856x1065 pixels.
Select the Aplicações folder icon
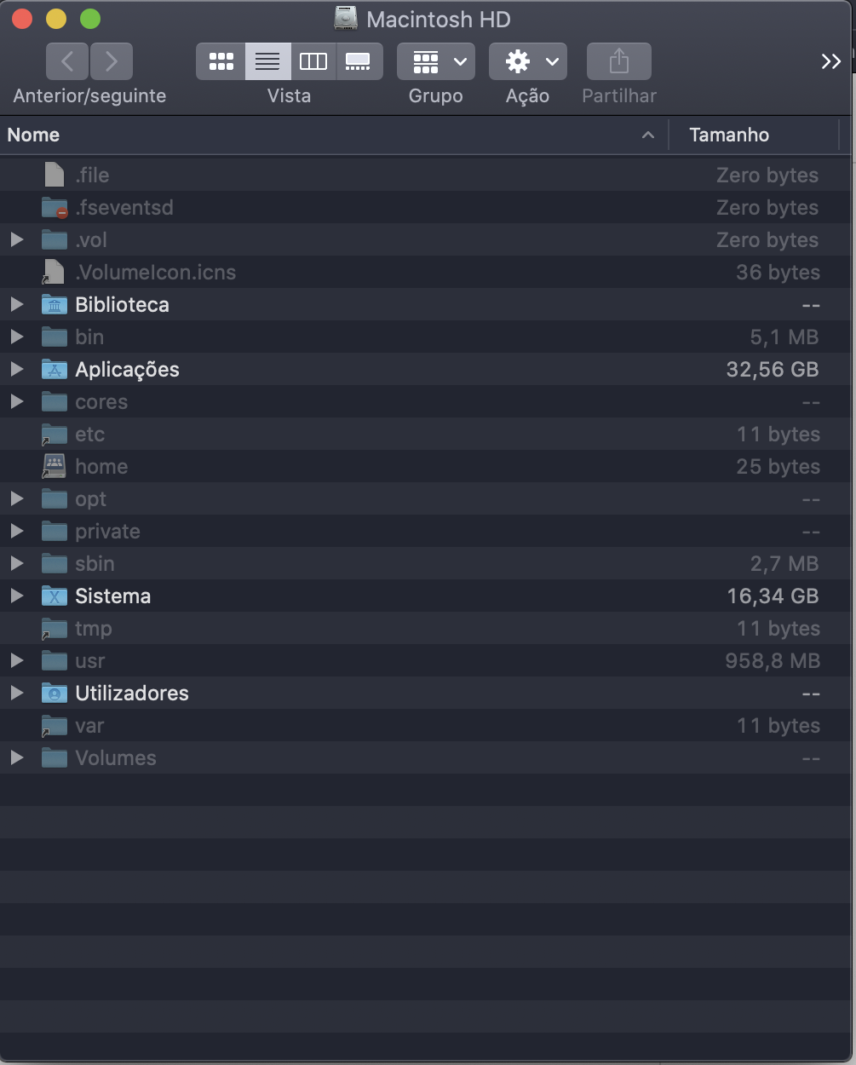[x=55, y=369]
